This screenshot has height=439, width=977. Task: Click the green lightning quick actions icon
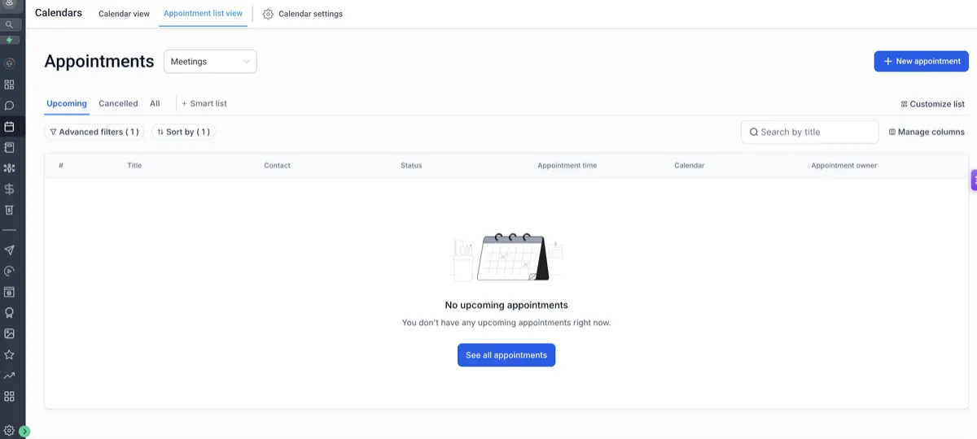point(10,40)
